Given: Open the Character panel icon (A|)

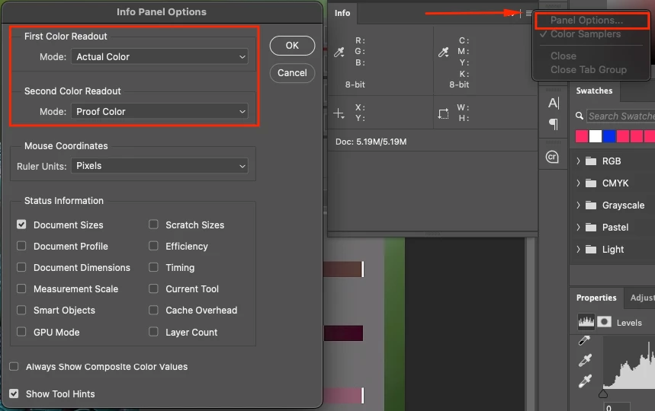Looking at the screenshot, I should pos(553,103).
